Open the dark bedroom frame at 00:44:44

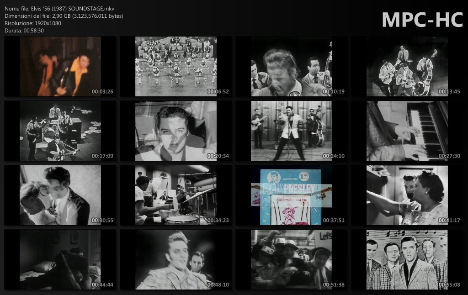pos(60,260)
